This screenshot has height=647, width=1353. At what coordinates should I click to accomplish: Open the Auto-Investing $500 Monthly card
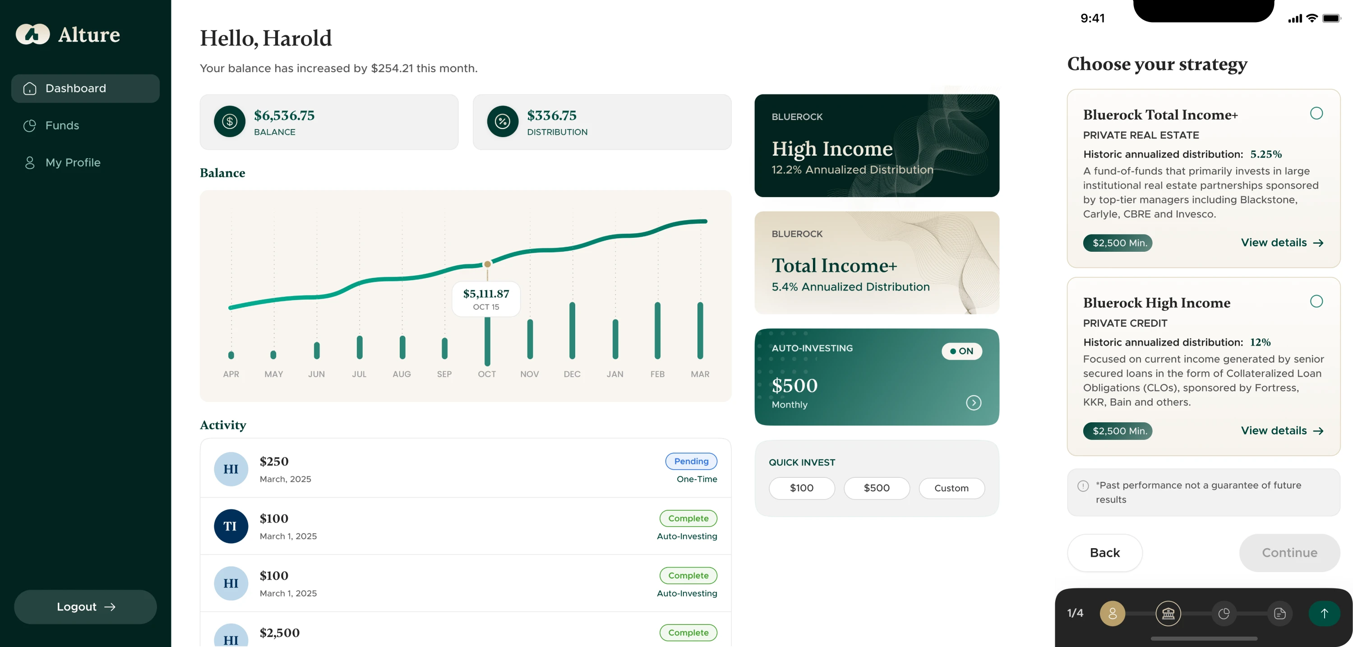point(877,377)
